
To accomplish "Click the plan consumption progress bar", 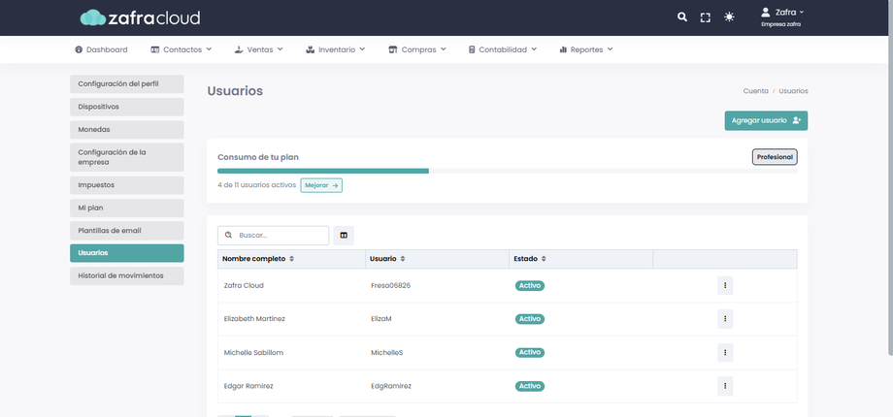I will click(x=507, y=171).
